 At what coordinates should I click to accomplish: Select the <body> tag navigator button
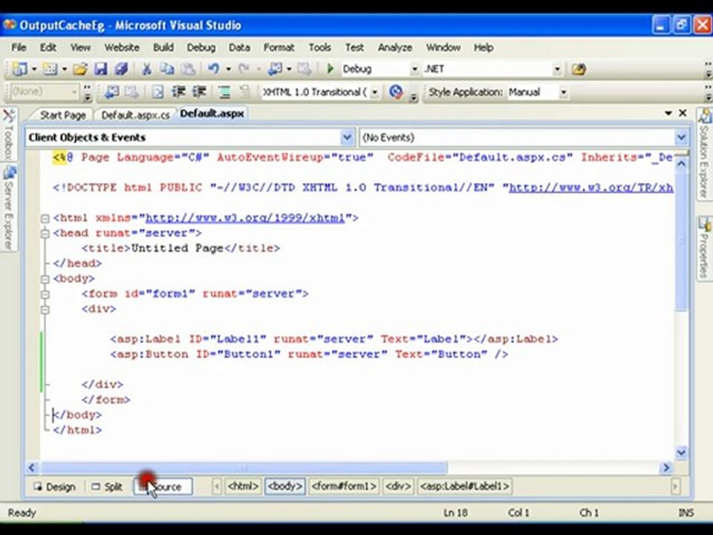click(x=285, y=486)
